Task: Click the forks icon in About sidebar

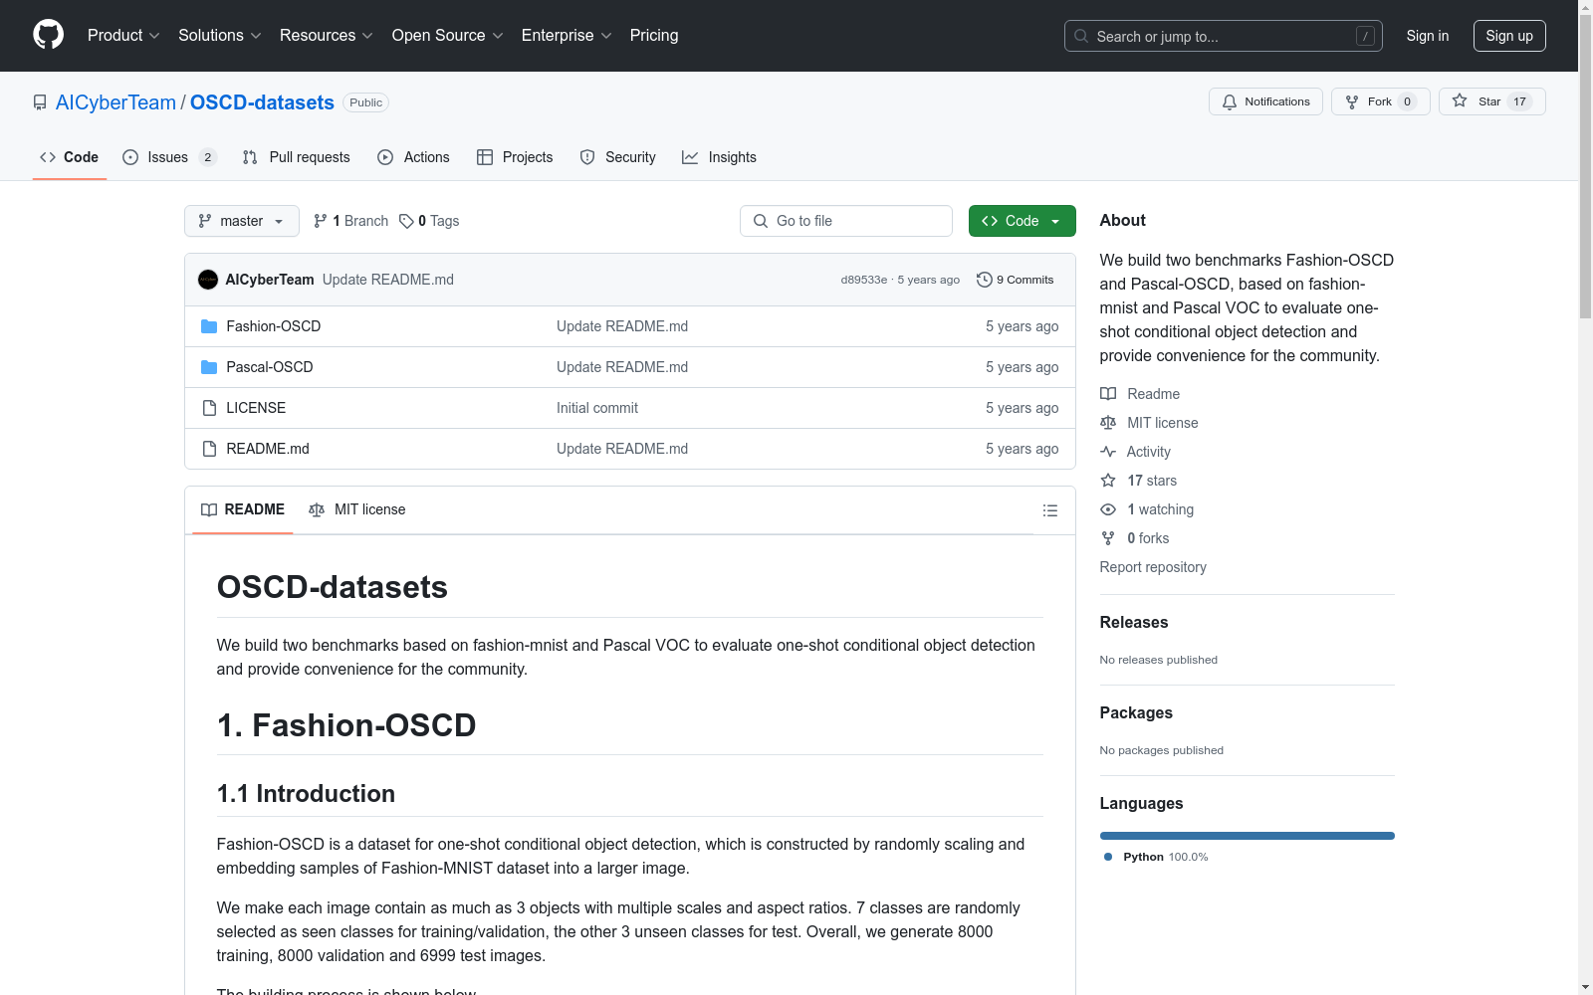Action: (x=1108, y=538)
